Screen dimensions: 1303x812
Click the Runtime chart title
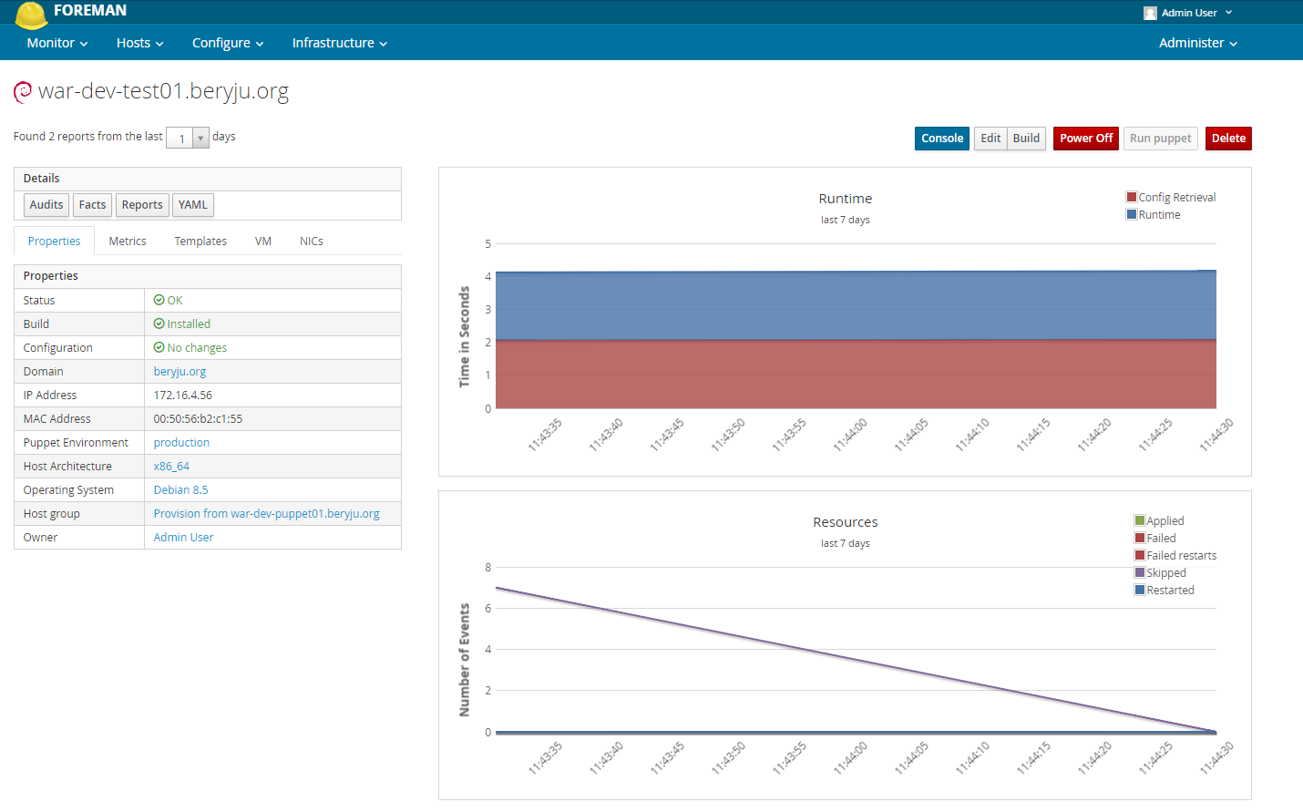(x=846, y=199)
